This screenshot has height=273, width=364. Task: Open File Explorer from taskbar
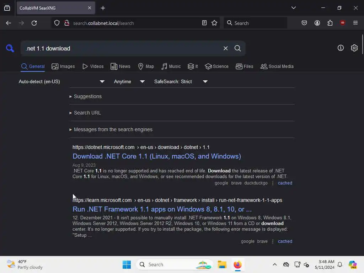click(222, 264)
